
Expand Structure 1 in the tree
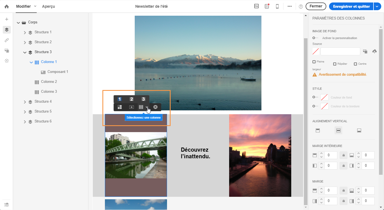coord(25,32)
